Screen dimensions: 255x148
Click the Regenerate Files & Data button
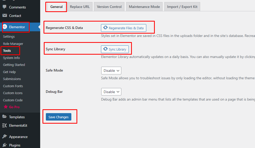pos(124,28)
